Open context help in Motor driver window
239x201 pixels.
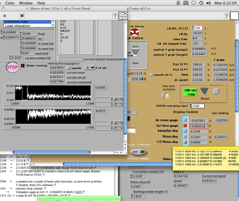coord(115,16)
